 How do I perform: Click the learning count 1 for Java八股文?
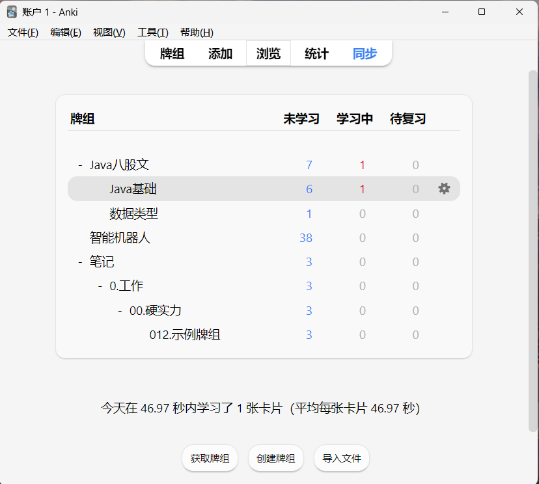pyautogui.click(x=363, y=165)
